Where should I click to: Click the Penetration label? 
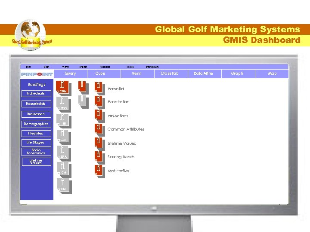118,102
